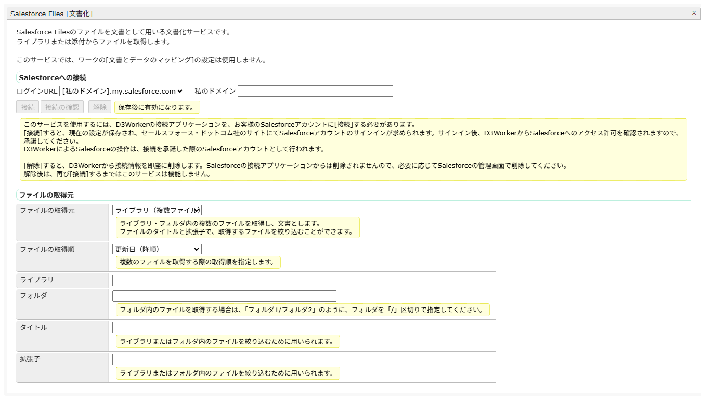Focus the ライブラリ text field
The width and height of the screenshot is (701, 401).
point(224,280)
